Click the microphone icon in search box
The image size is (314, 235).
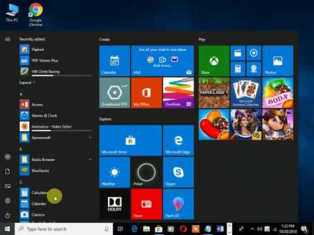click(x=107, y=229)
